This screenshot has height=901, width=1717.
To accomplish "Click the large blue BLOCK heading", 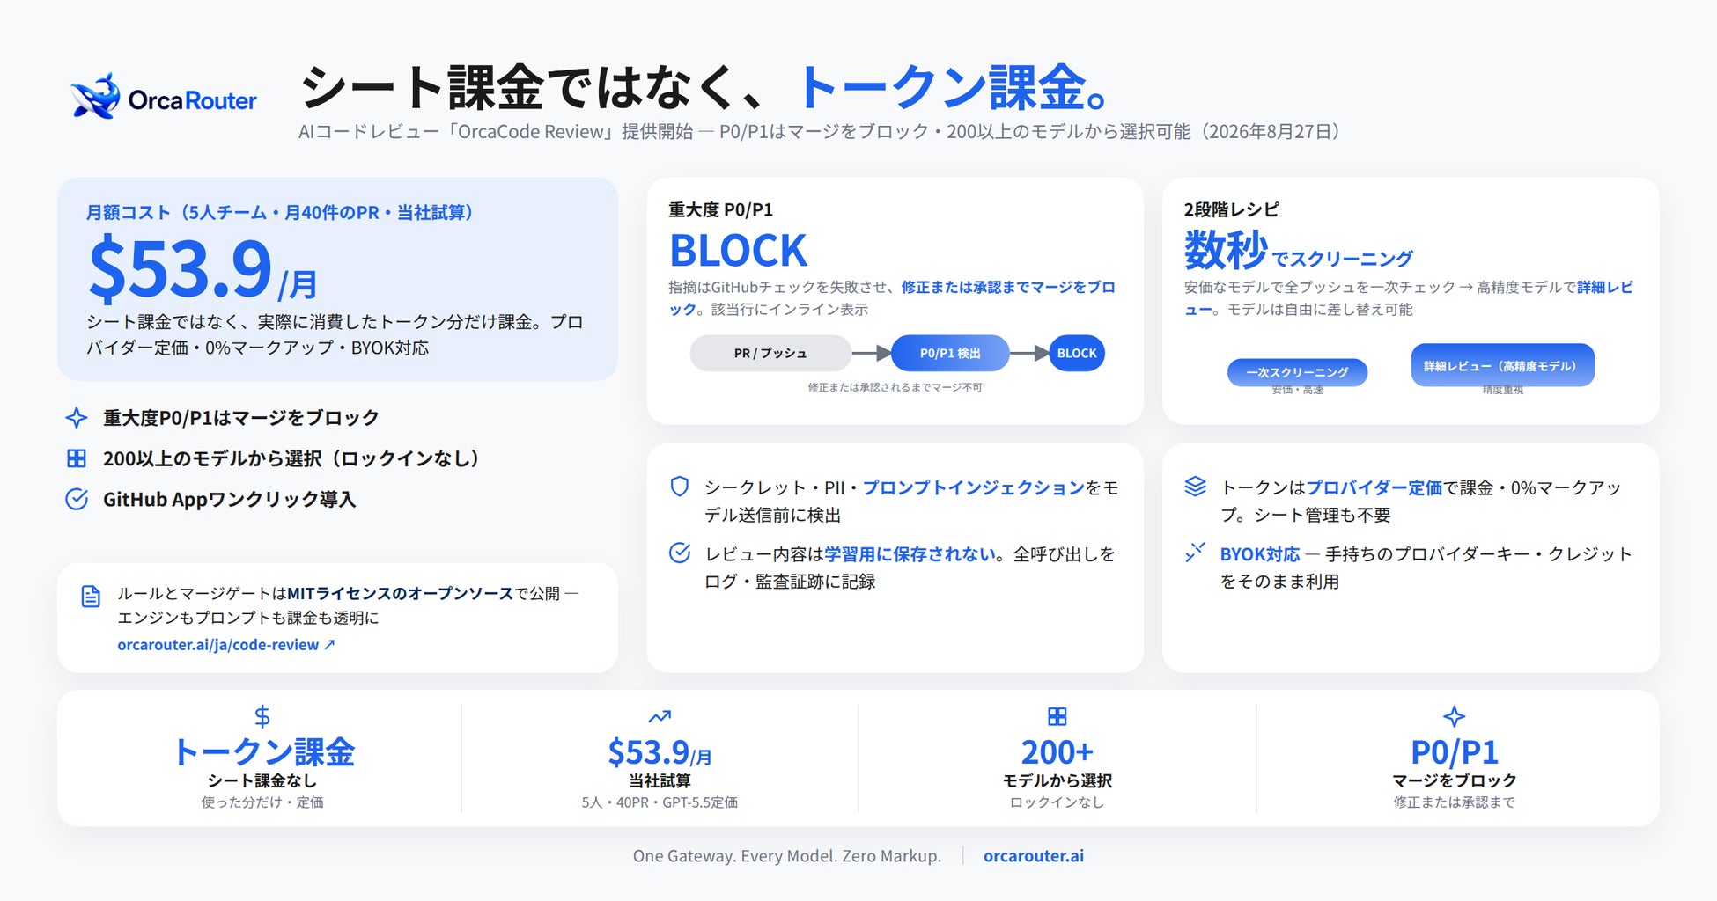I will 738,250.
